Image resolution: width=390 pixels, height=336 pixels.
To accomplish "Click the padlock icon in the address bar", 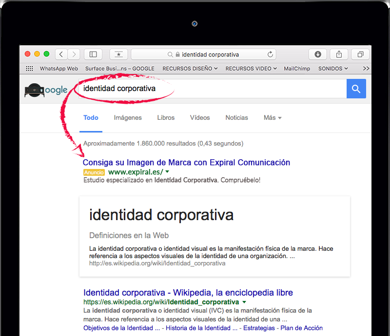I will click(x=177, y=54).
